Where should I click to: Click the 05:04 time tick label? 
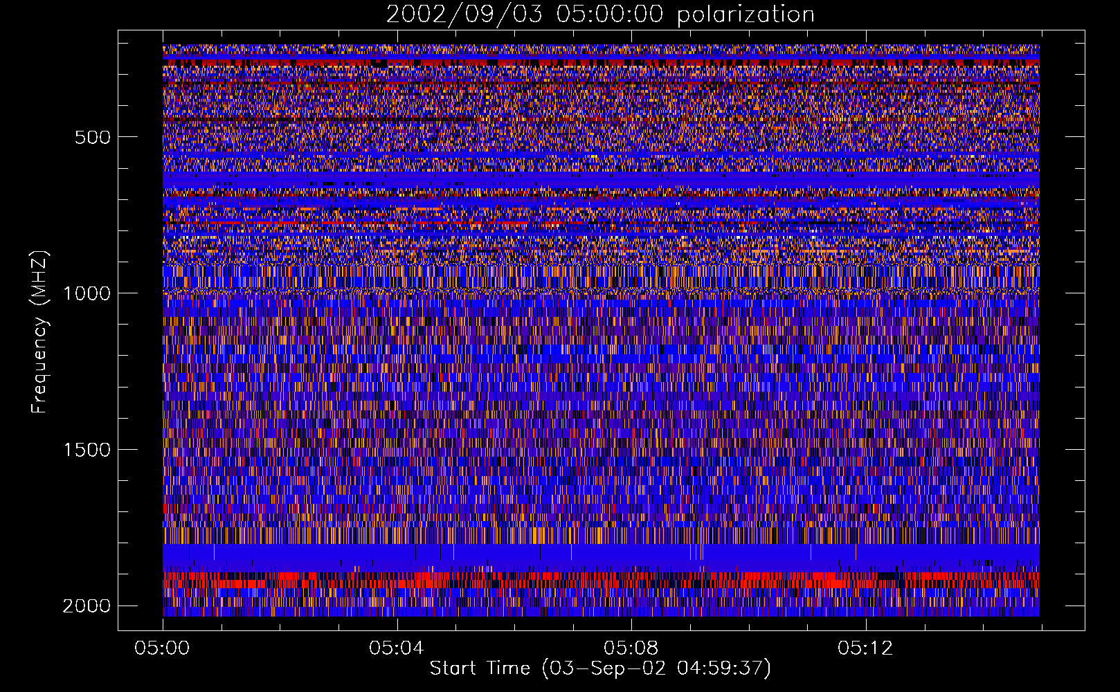(x=397, y=648)
